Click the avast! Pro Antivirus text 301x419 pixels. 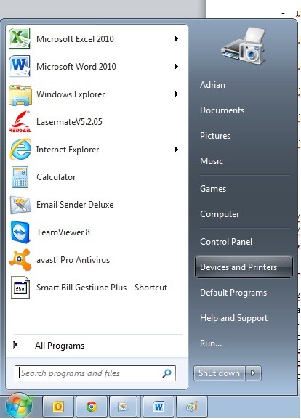pos(73,260)
